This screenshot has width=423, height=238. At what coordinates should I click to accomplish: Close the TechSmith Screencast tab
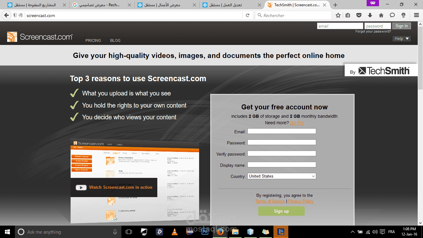click(325, 5)
